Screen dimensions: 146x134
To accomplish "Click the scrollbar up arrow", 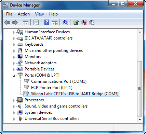I will click(140, 32).
